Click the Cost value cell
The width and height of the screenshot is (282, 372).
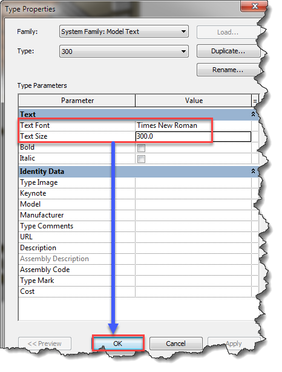point(193,291)
